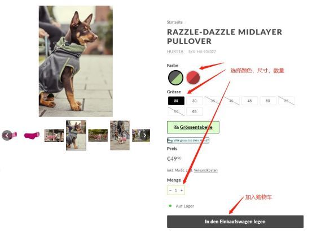Click the plus quantity icon
Viewport: 312px width, 233px height.
182,190
